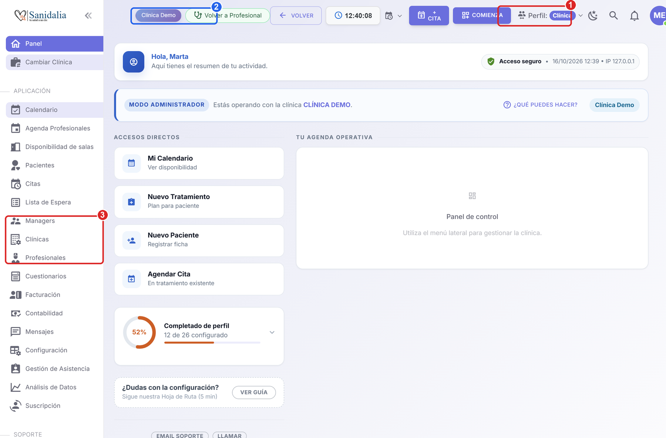The image size is (666, 438).
Task: Open the Panel menu item
Action: [x=55, y=44]
